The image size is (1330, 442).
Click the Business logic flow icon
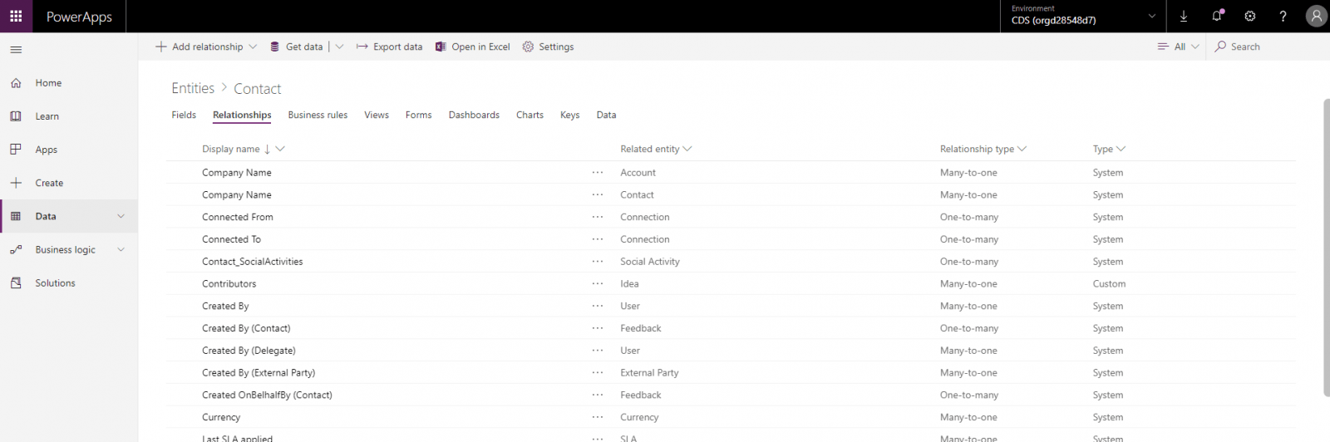pyautogui.click(x=16, y=249)
